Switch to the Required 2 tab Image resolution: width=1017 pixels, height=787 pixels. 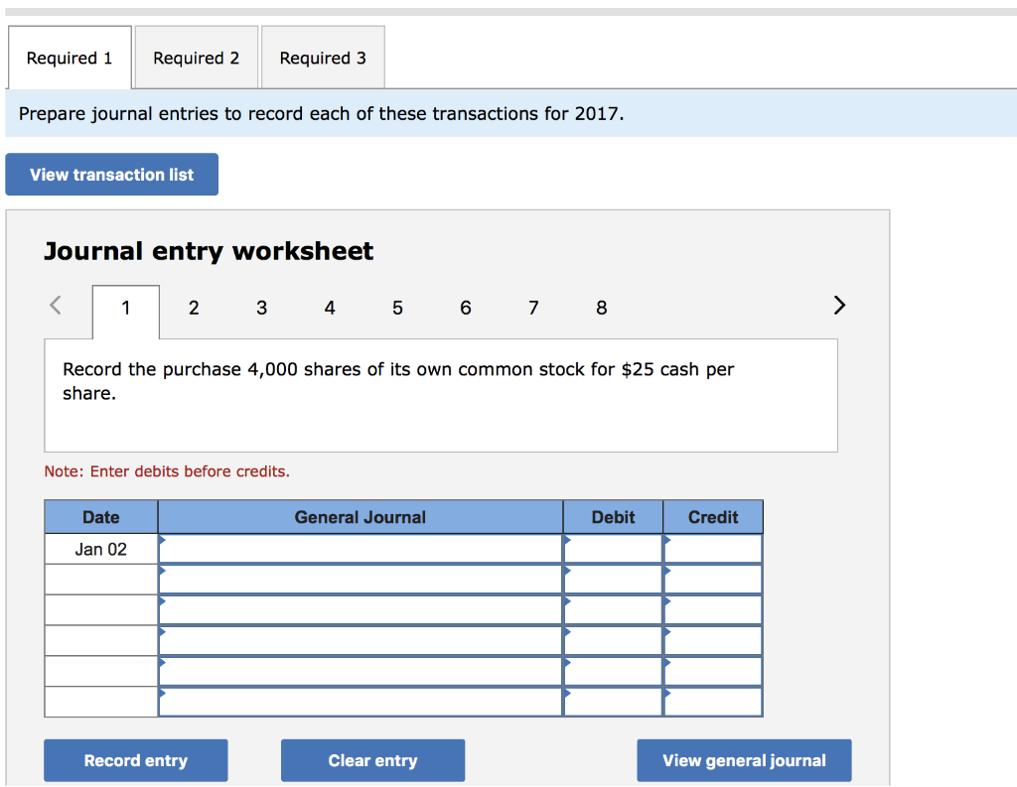pyautogui.click(x=196, y=58)
